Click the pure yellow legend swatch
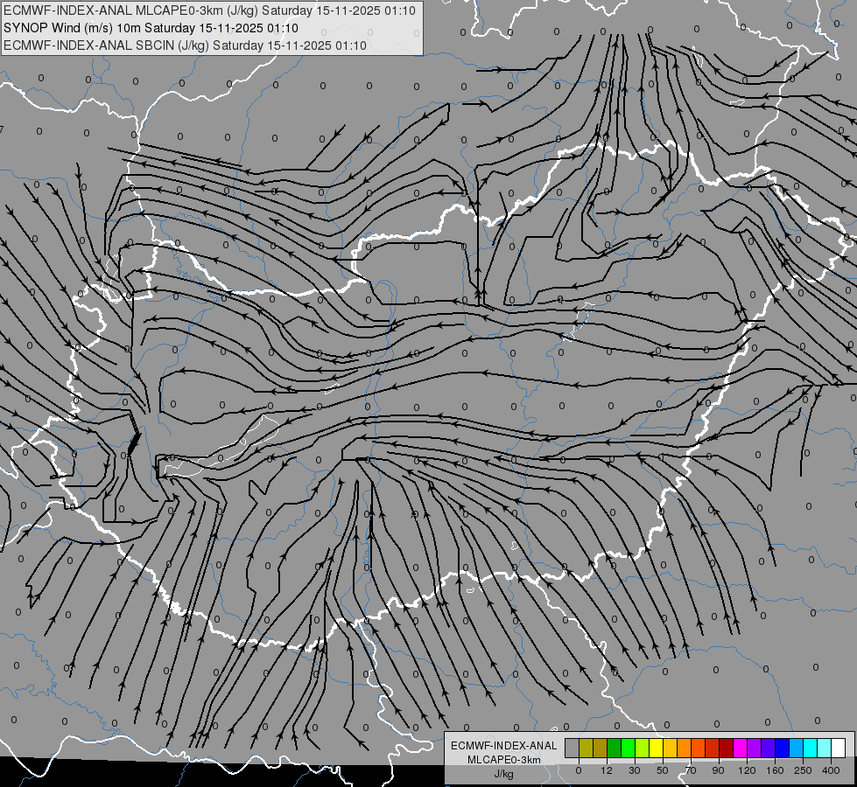This screenshot has height=787, width=857. click(657, 748)
